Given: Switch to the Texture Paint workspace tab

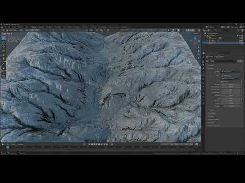Looking at the screenshot, I should pos(67,27).
